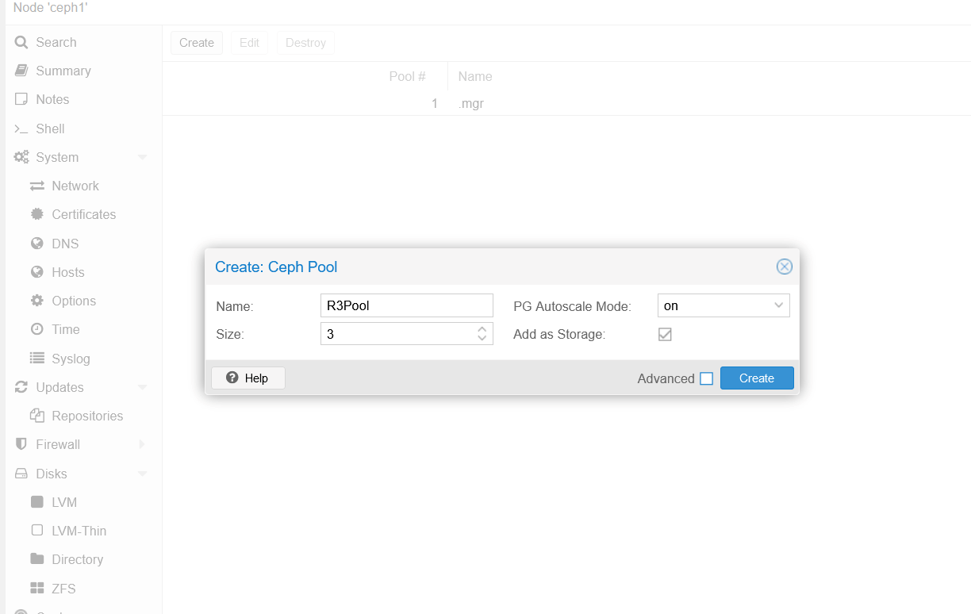Expand the Firewall submenu arrow
The image size is (971, 614).
pos(143,445)
